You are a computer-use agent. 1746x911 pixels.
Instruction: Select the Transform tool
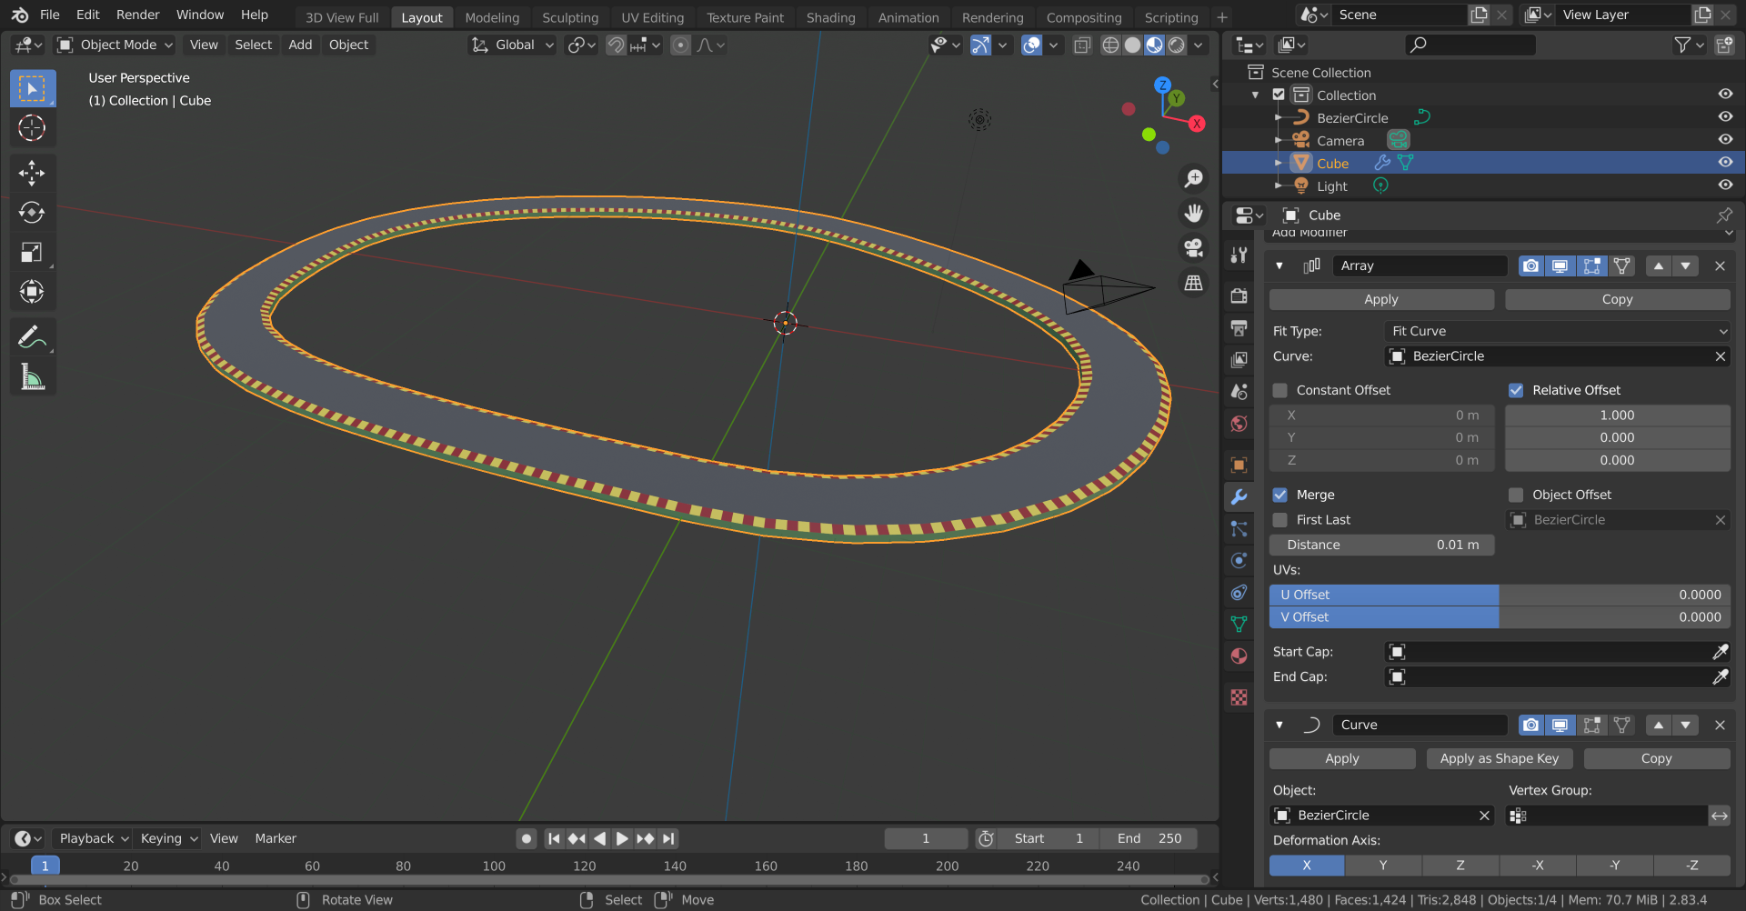pos(32,292)
